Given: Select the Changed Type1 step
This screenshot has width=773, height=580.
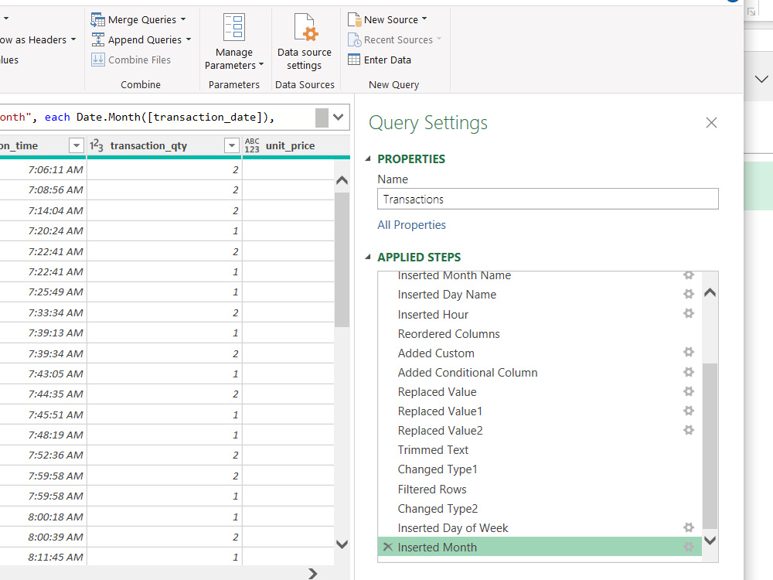Looking at the screenshot, I should point(438,469).
